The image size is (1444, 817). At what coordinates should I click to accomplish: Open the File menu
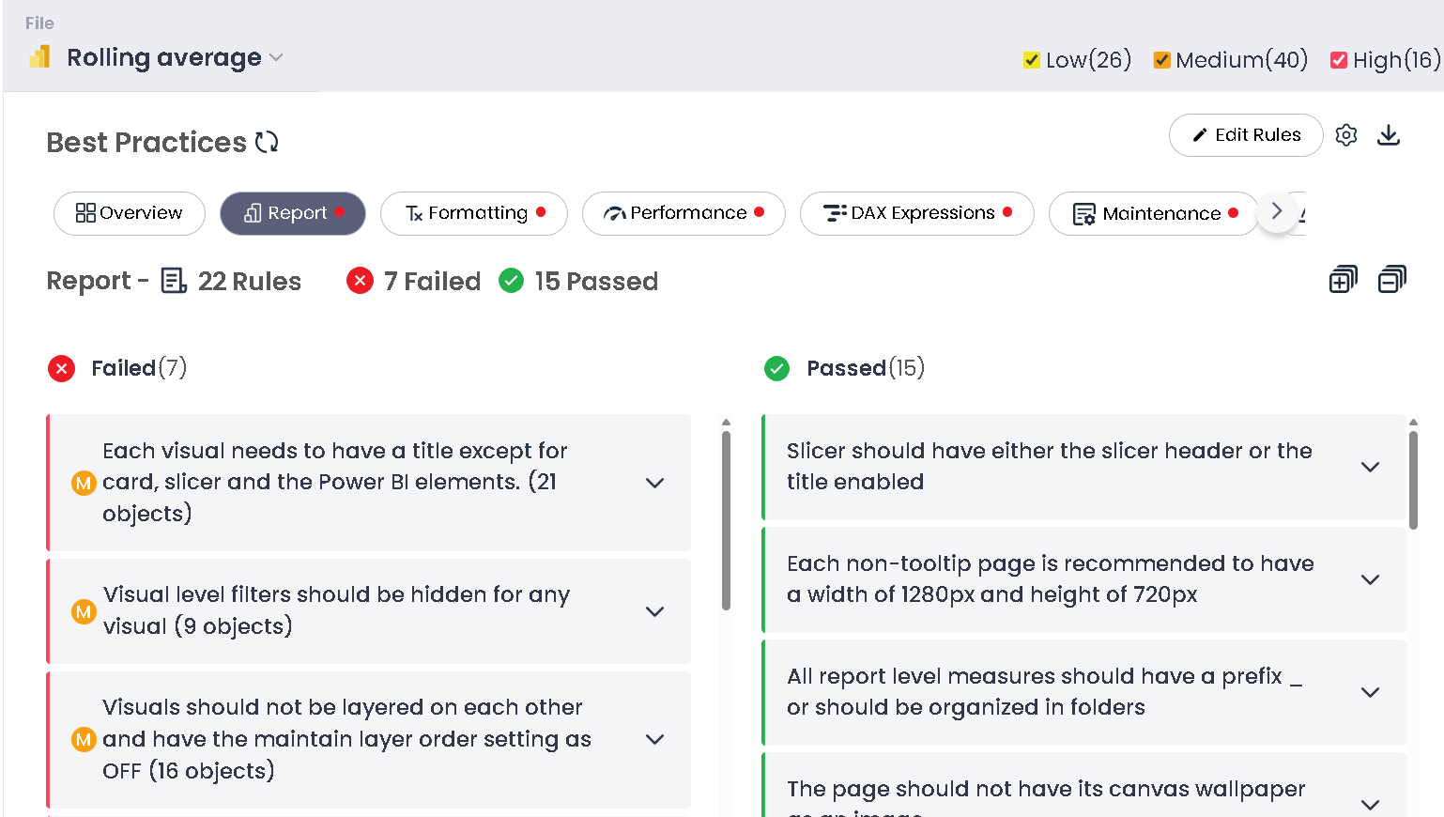click(x=39, y=23)
